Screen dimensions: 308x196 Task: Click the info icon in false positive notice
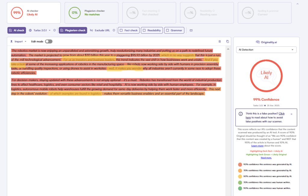click(241, 114)
